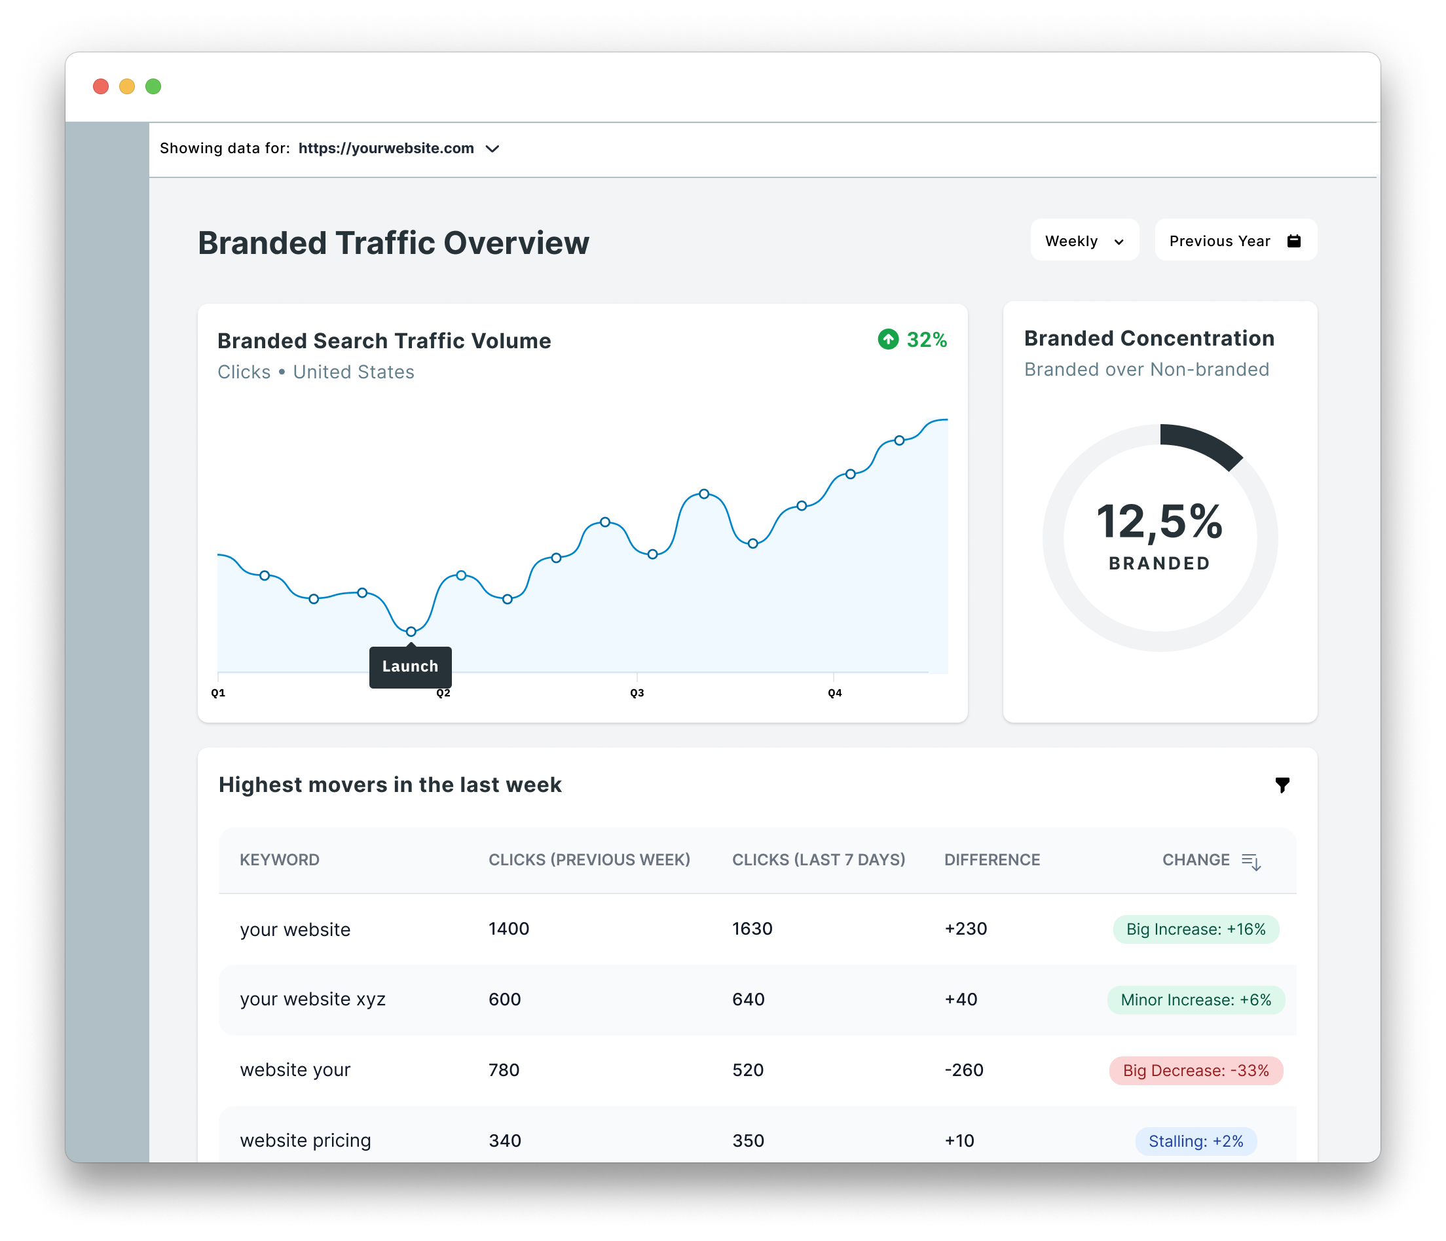Click the chart peak data point in Q3
The width and height of the screenshot is (1446, 1241).
704,494
